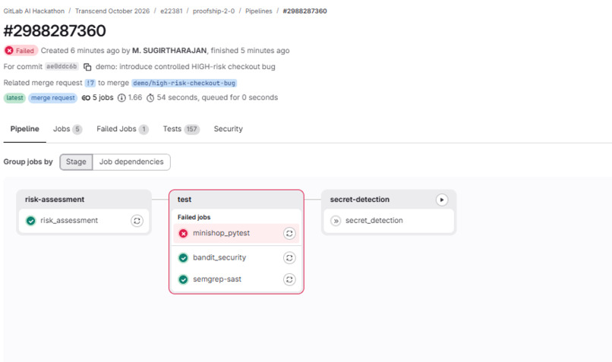Click the 'risk-assessment' stage title
612x362 pixels.
[55, 200]
